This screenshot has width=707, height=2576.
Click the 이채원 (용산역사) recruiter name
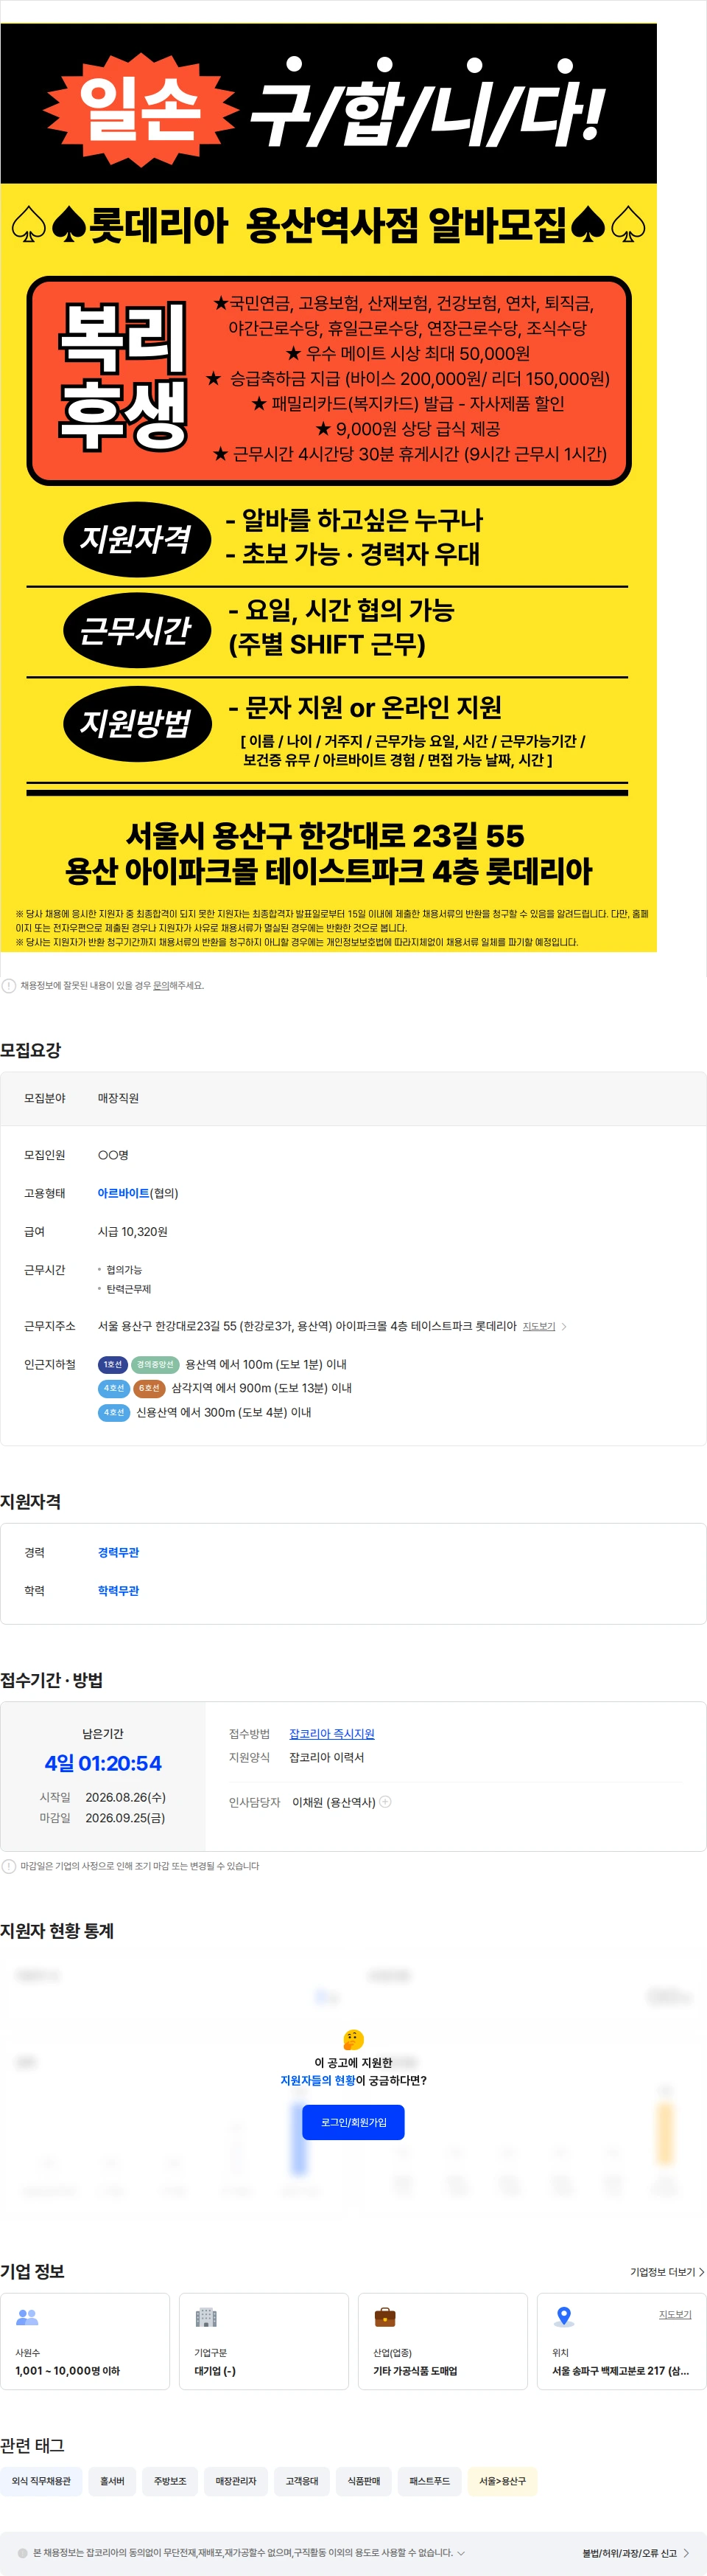point(334,1802)
